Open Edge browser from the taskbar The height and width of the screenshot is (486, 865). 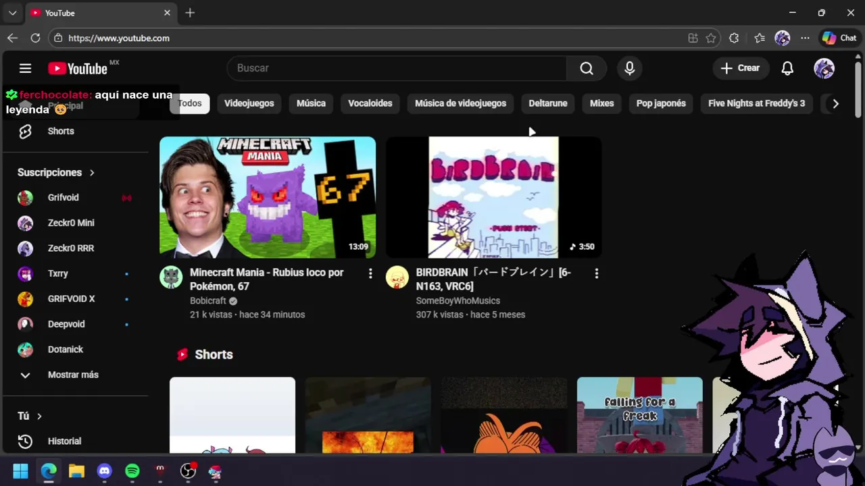(49, 471)
